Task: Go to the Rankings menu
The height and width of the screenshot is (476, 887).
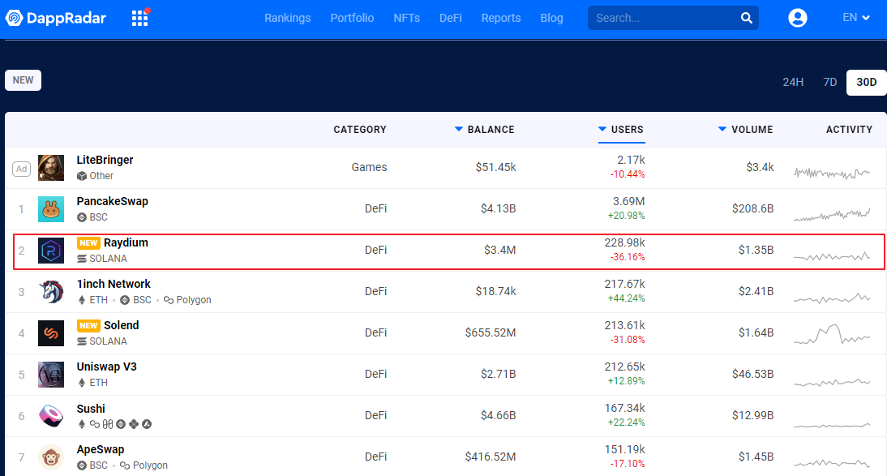Action: (x=287, y=18)
